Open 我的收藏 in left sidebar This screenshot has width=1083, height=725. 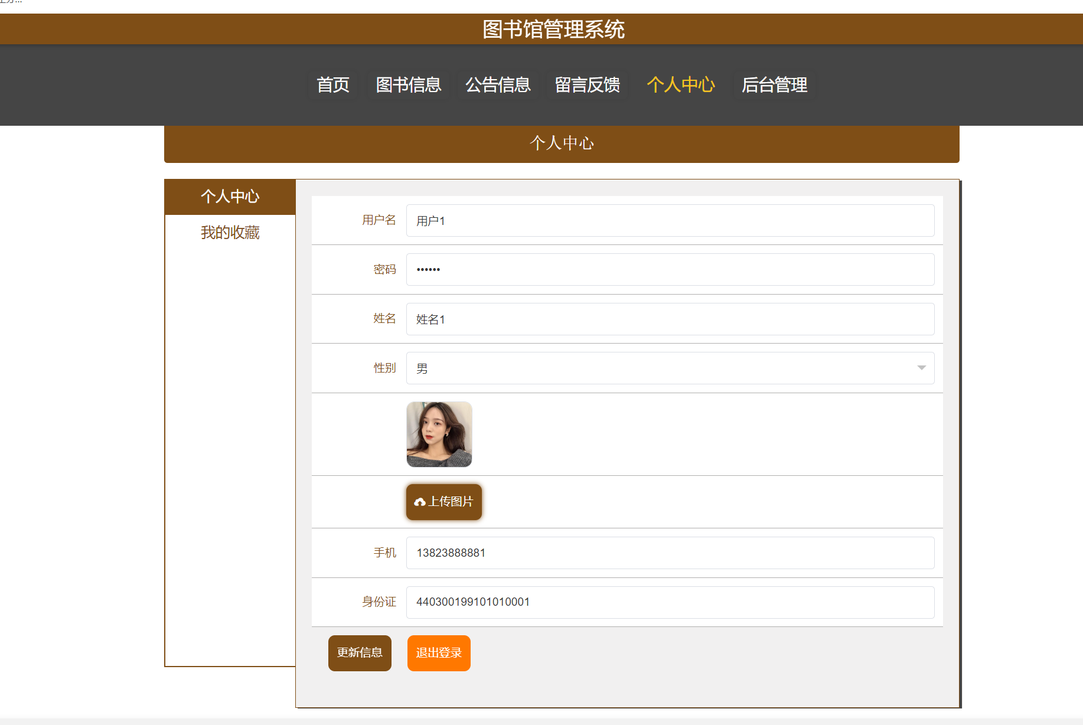(x=230, y=233)
